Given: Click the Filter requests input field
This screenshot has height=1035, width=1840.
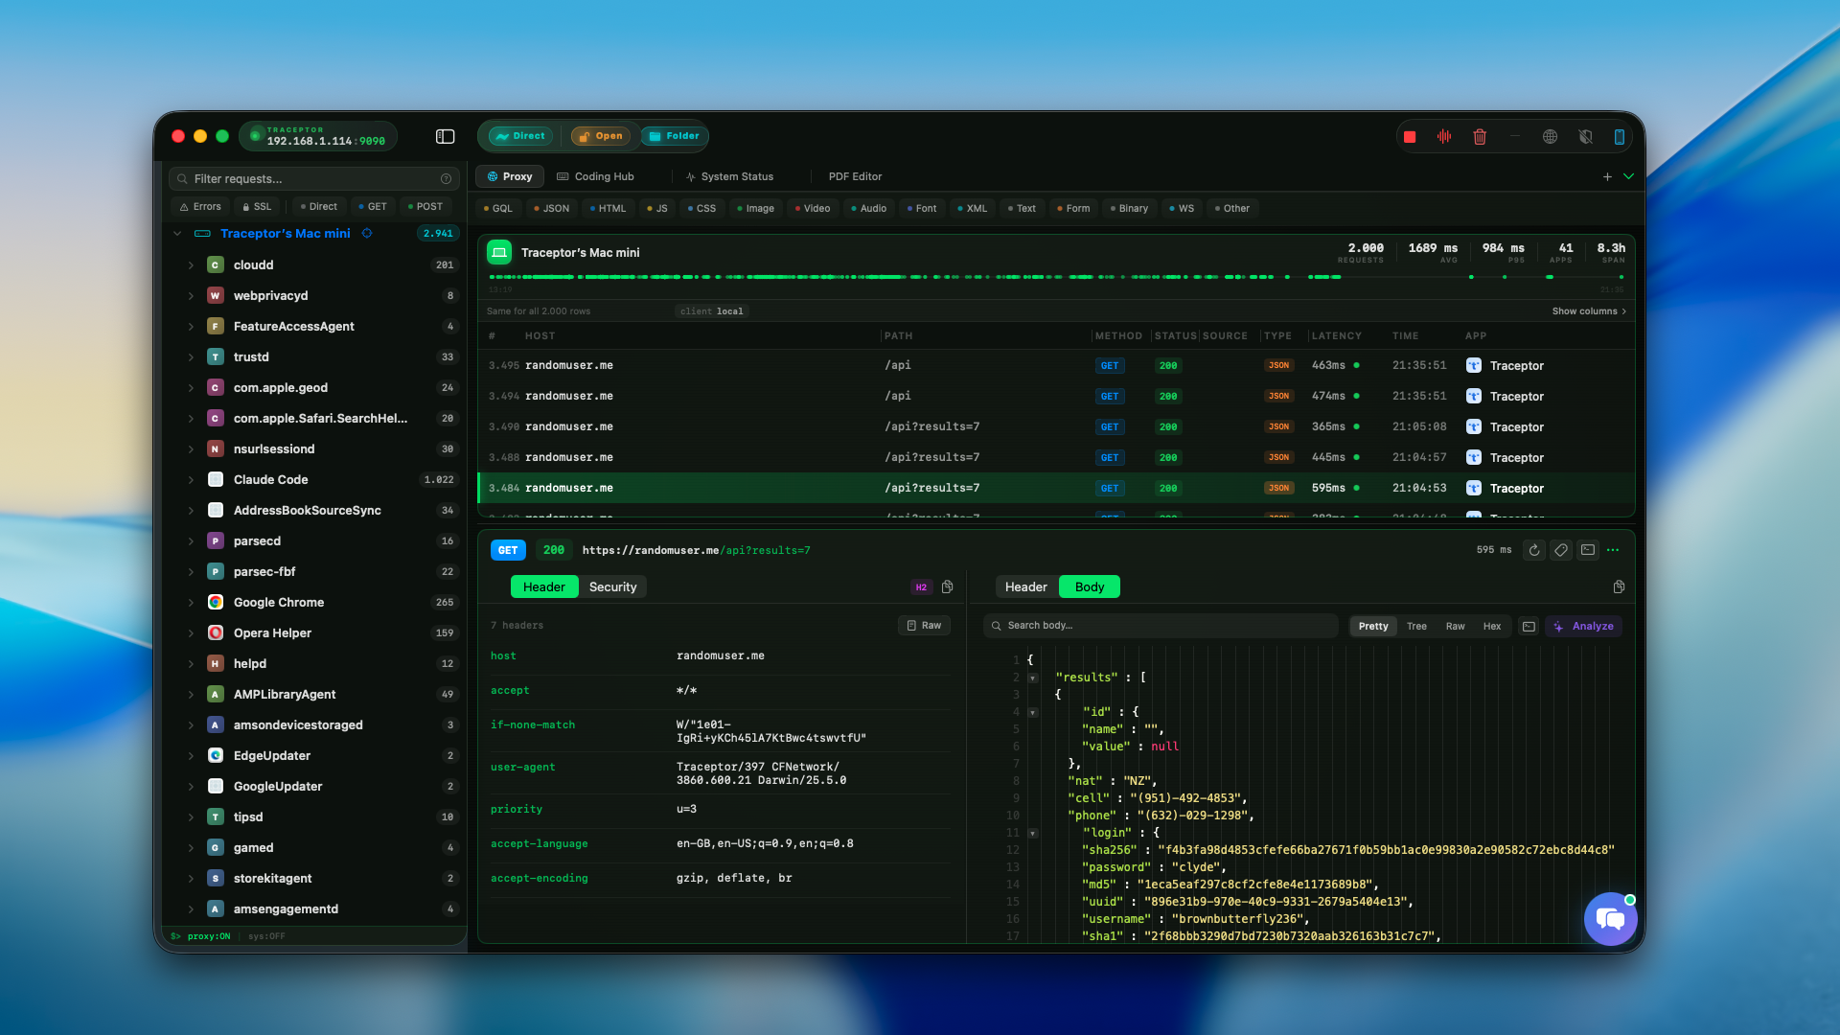Looking at the screenshot, I should click(x=313, y=179).
